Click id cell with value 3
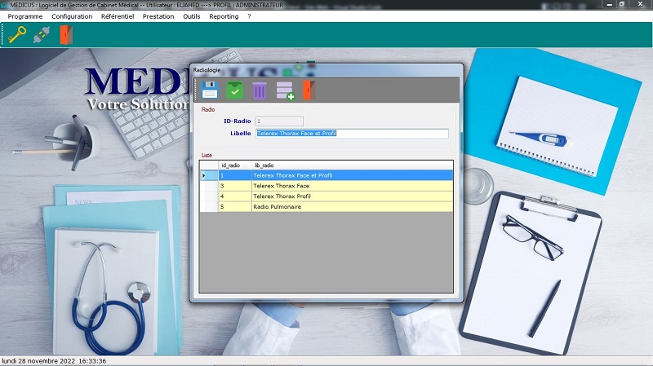653x366 pixels. [x=235, y=186]
